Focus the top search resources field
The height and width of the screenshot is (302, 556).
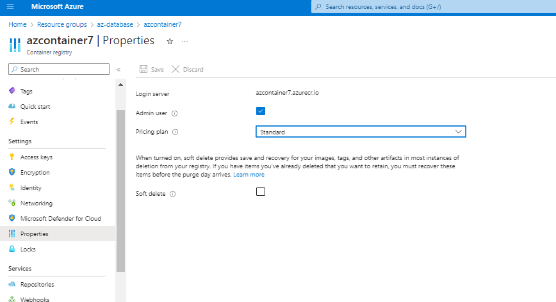click(433, 7)
